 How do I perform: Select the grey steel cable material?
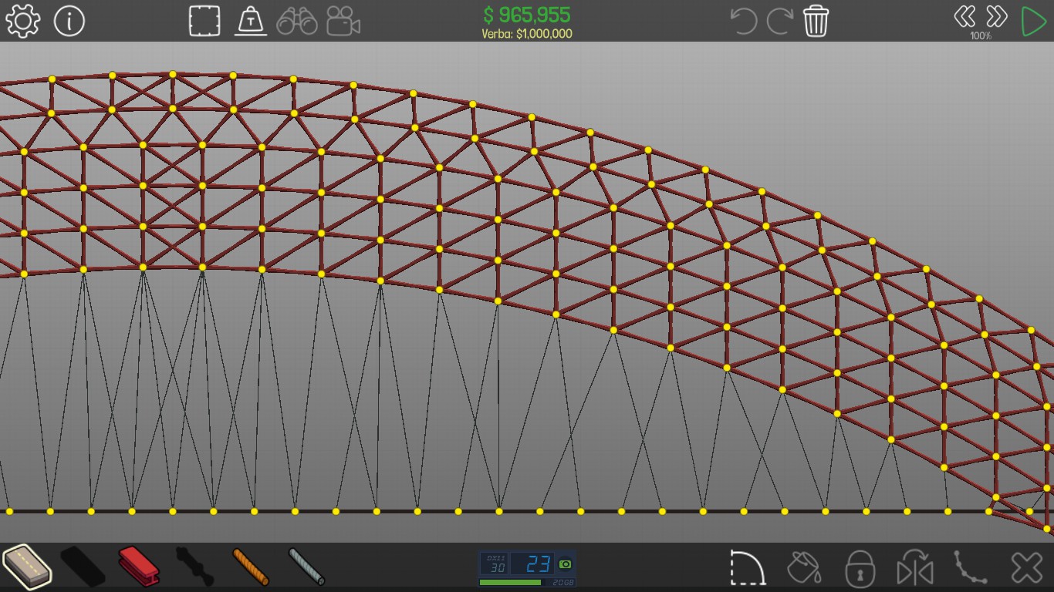306,567
